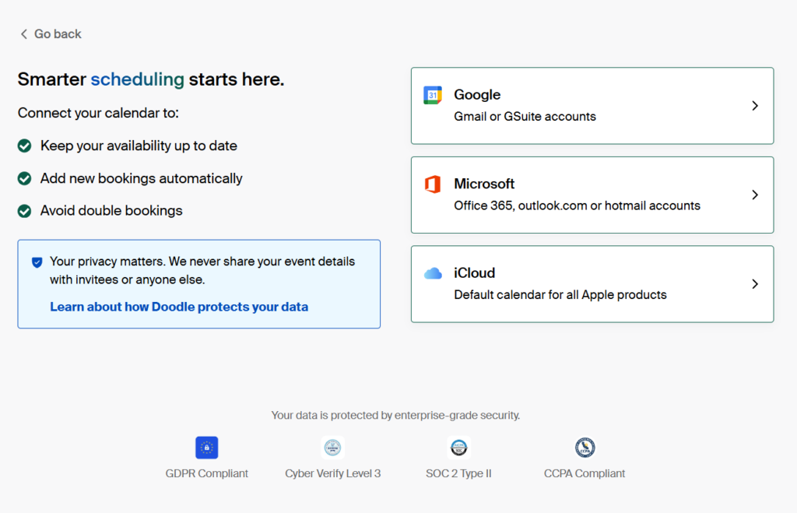Click checkmark beside 'Add new bookings automatically'
Viewport: 797px width, 513px height.
pos(25,178)
